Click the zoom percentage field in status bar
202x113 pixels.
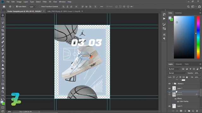[x=9, y=112]
